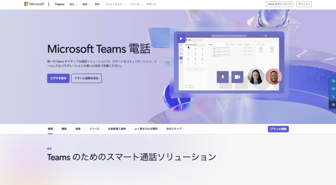Click the phone handset icon in the side panel

(x=333, y=97)
